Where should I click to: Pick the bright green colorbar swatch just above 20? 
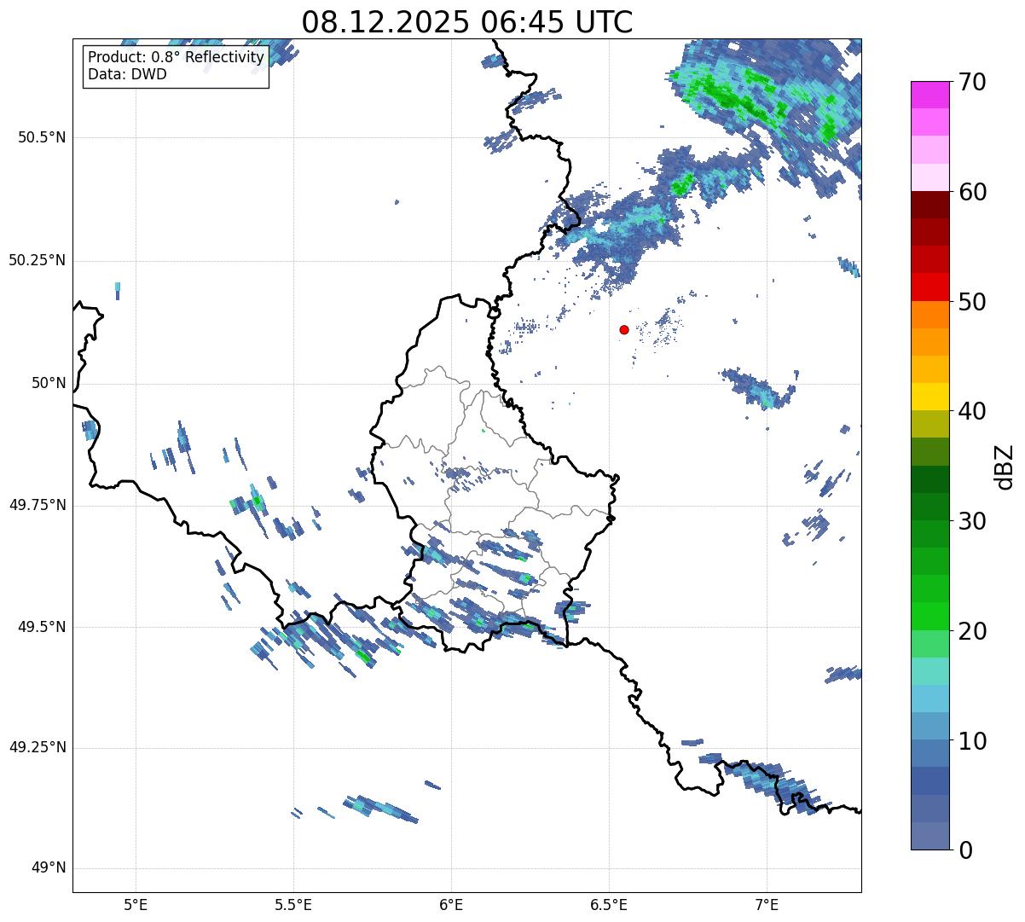click(x=929, y=616)
